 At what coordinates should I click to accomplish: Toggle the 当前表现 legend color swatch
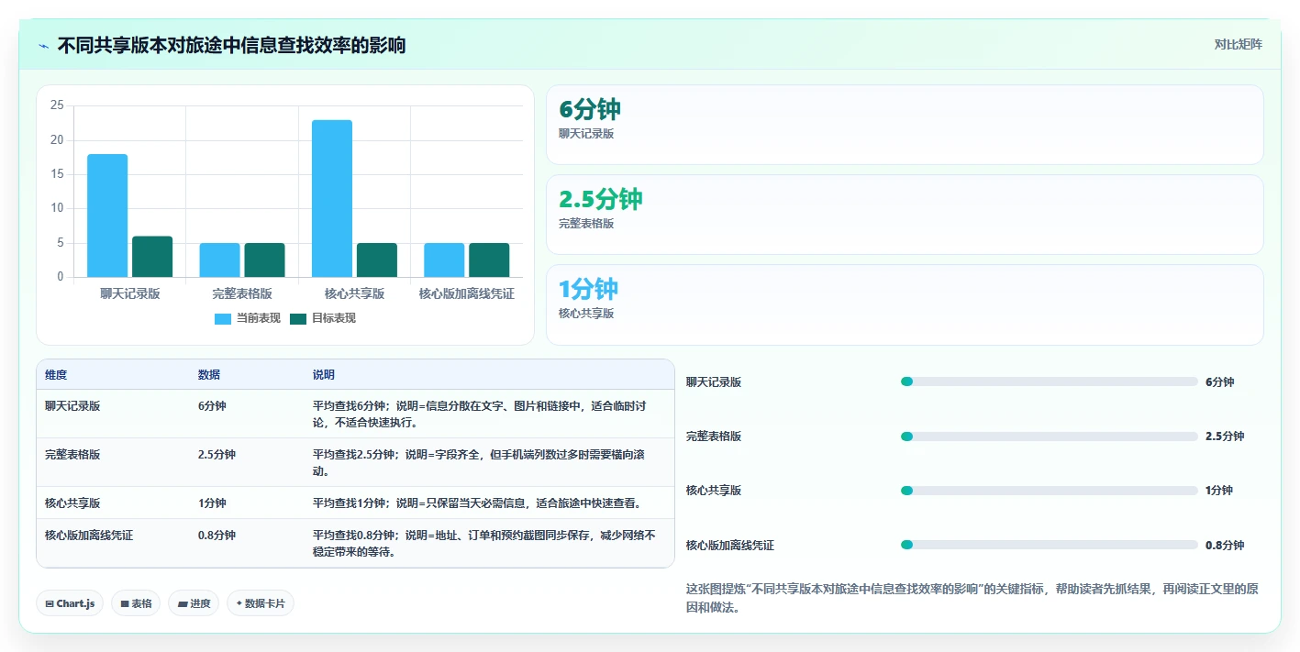223,318
